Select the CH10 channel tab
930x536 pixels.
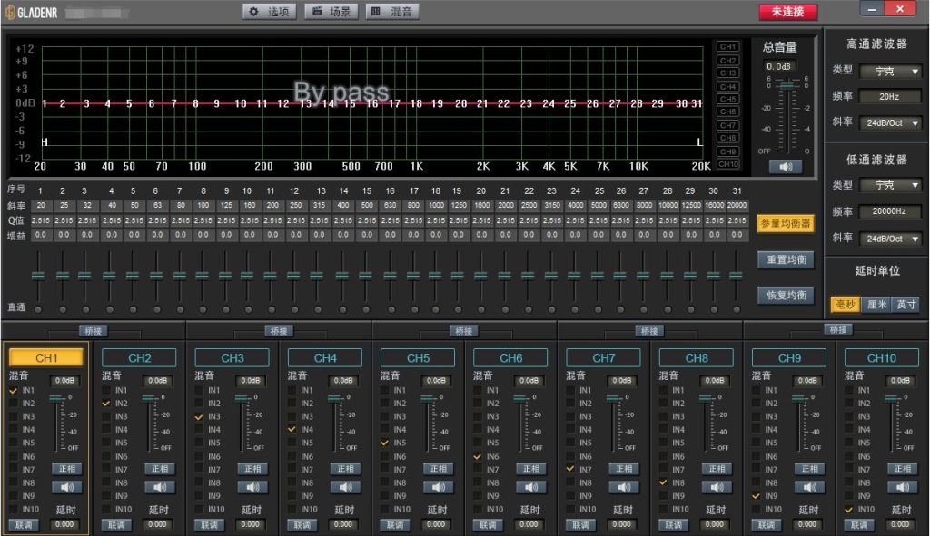click(x=881, y=357)
